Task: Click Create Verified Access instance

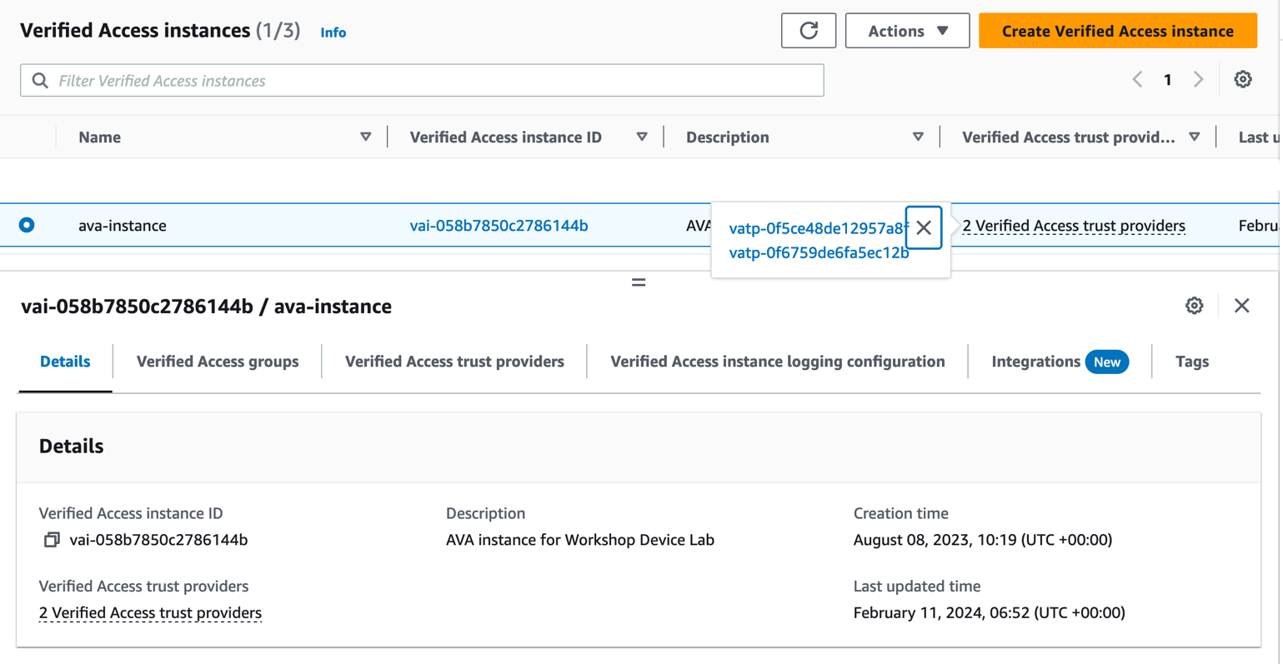Action: click(x=1117, y=31)
